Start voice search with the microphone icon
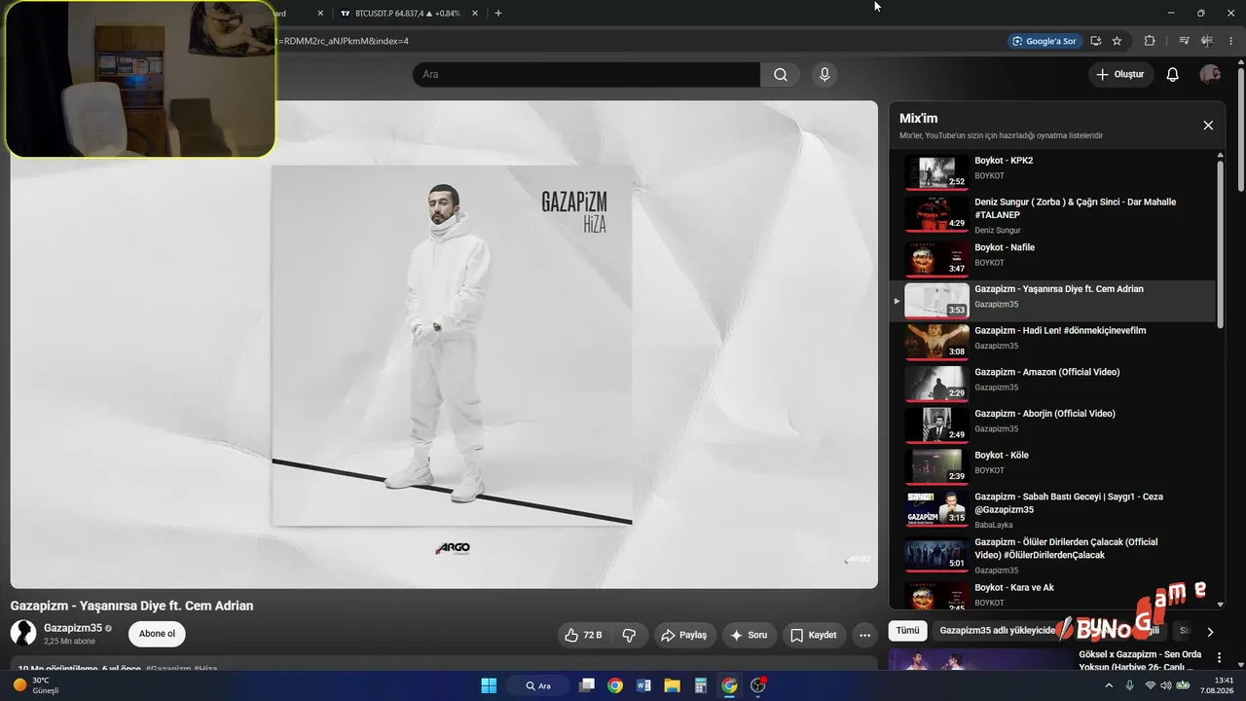The width and height of the screenshot is (1246, 701). click(x=825, y=75)
